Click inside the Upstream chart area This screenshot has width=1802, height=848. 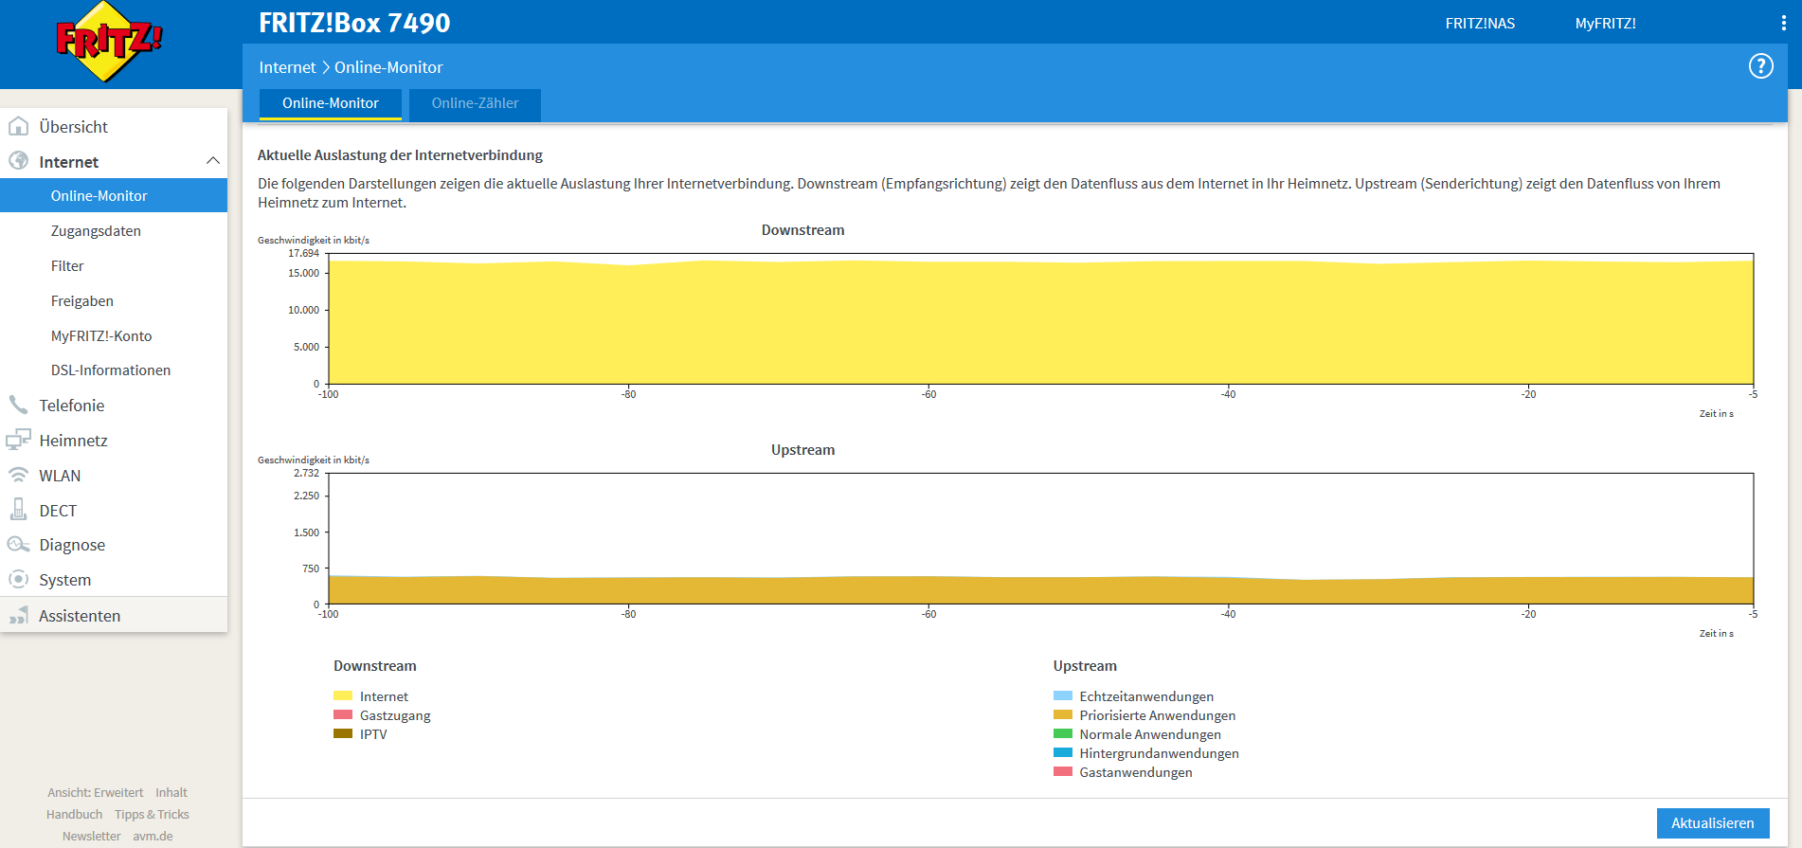[1040, 538]
